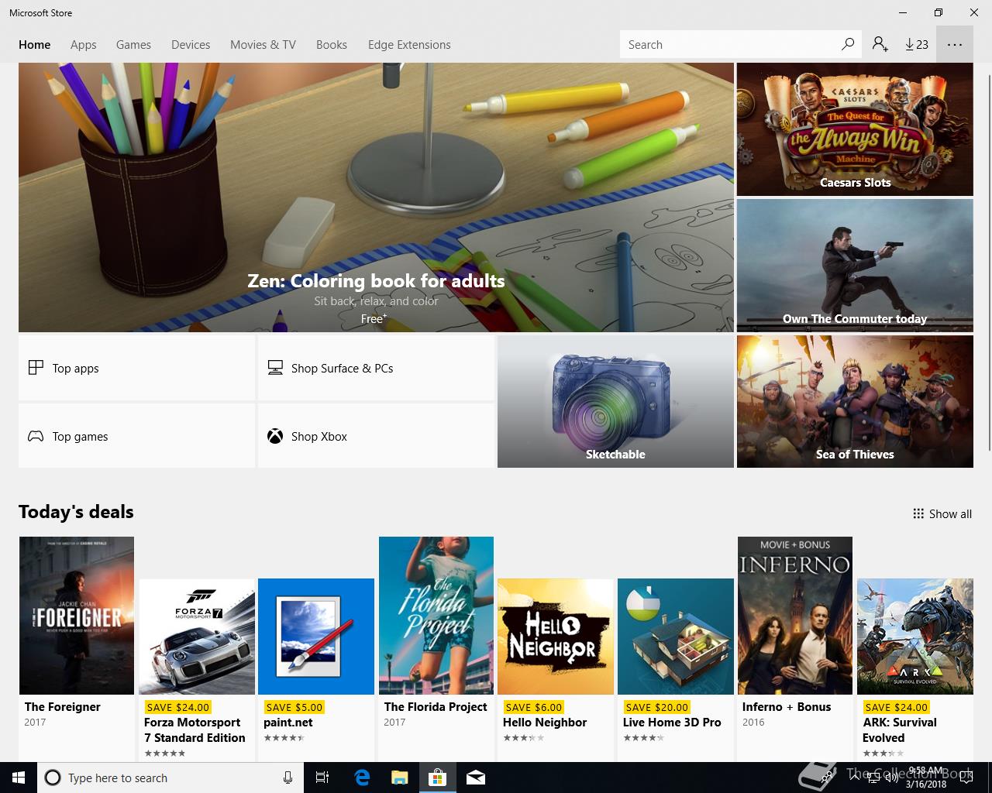
Task: Open the See more ellipsis menu
Action: click(955, 44)
